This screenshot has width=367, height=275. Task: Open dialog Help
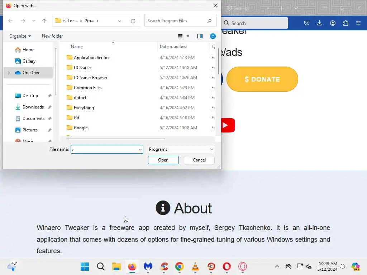click(213, 36)
